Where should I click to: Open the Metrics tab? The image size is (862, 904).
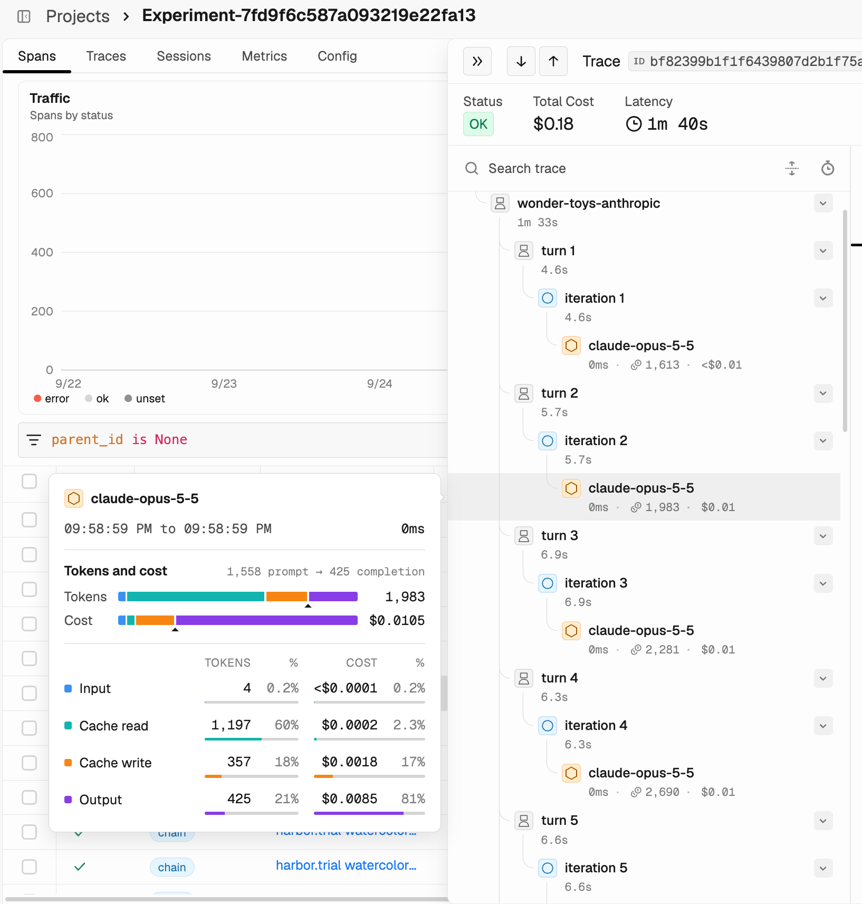(264, 56)
